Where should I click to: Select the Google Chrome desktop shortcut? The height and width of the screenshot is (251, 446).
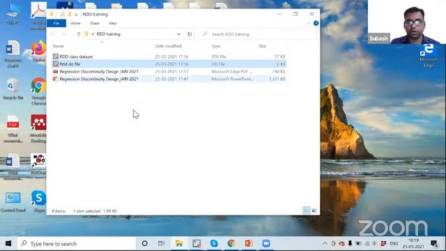pyautogui.click(x=39, y=91)
